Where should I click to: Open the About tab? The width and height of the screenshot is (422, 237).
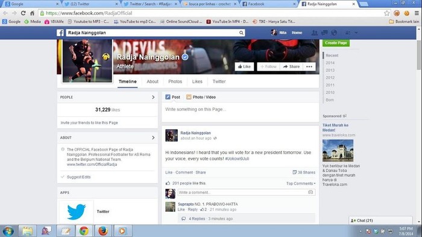tap(153, 81)
